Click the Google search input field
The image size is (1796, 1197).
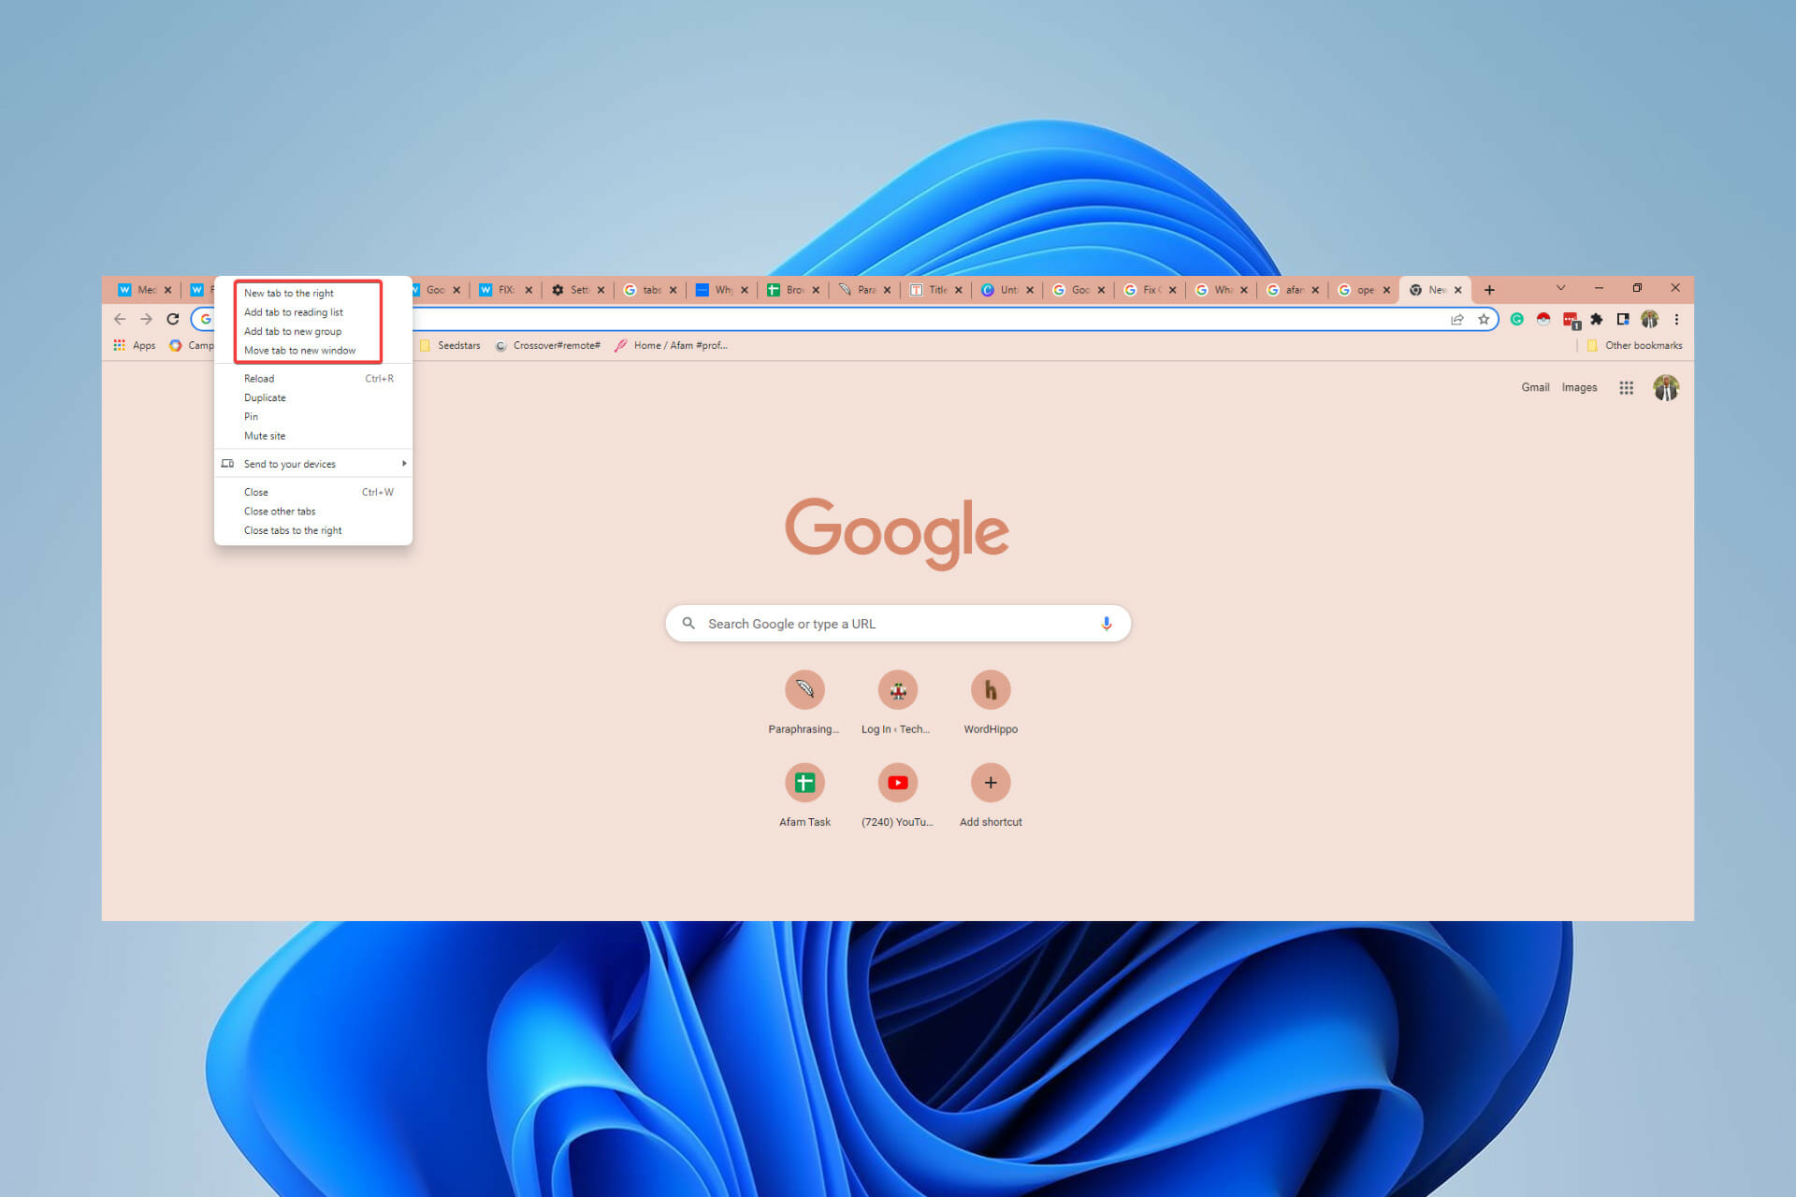pos(898,624)
